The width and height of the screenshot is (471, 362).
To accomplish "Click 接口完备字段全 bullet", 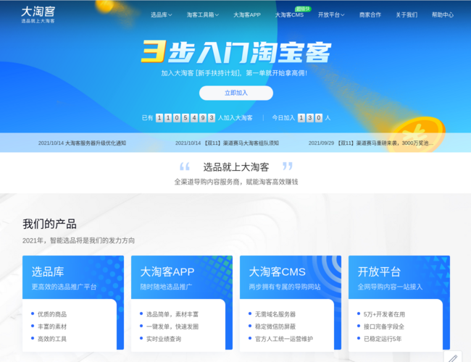I will tap(384, 327).
